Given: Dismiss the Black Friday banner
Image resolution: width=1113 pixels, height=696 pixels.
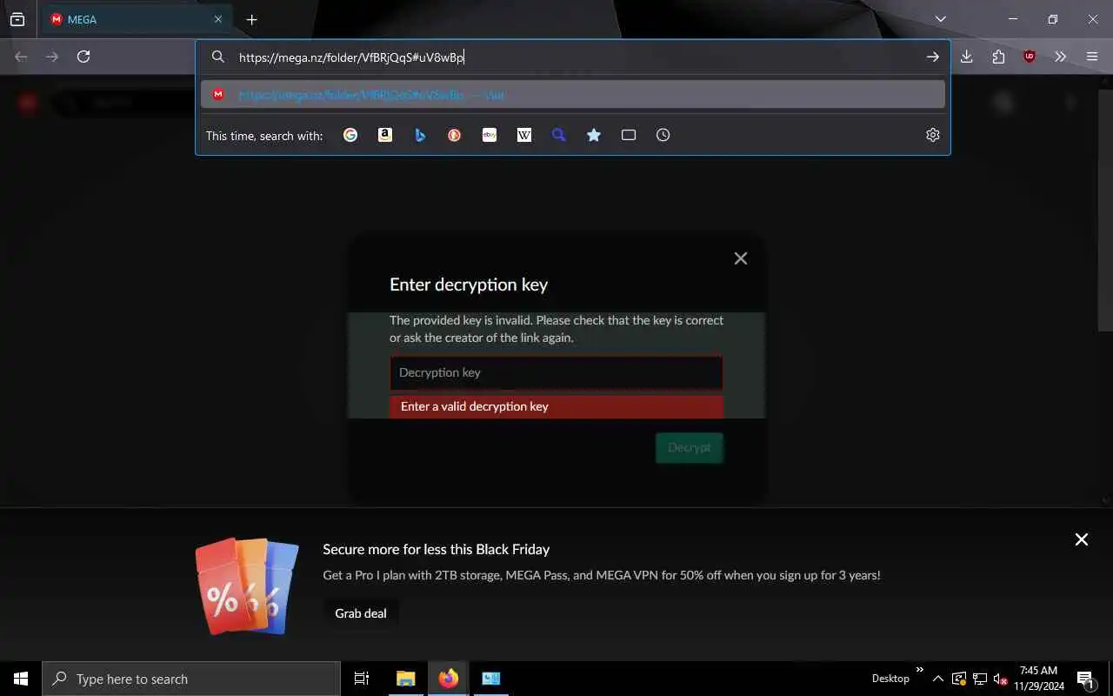Looking at the screenshot, I should pyautogui.click(x=1082, y=539).
